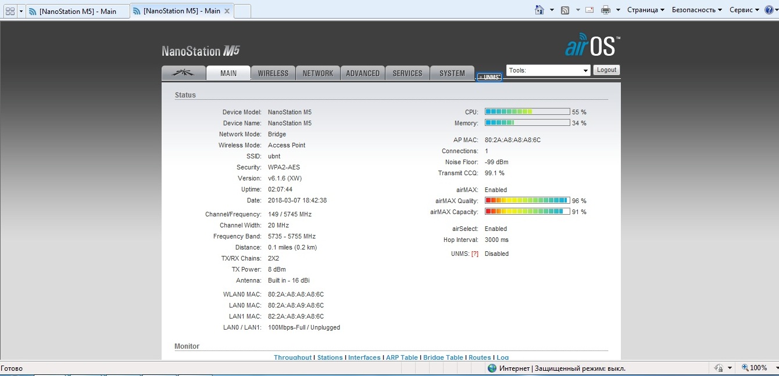Screen dimensions: 779x376
Task: Click the RSS feeds icon in toolbar
Action: click(x=565, y=10)
